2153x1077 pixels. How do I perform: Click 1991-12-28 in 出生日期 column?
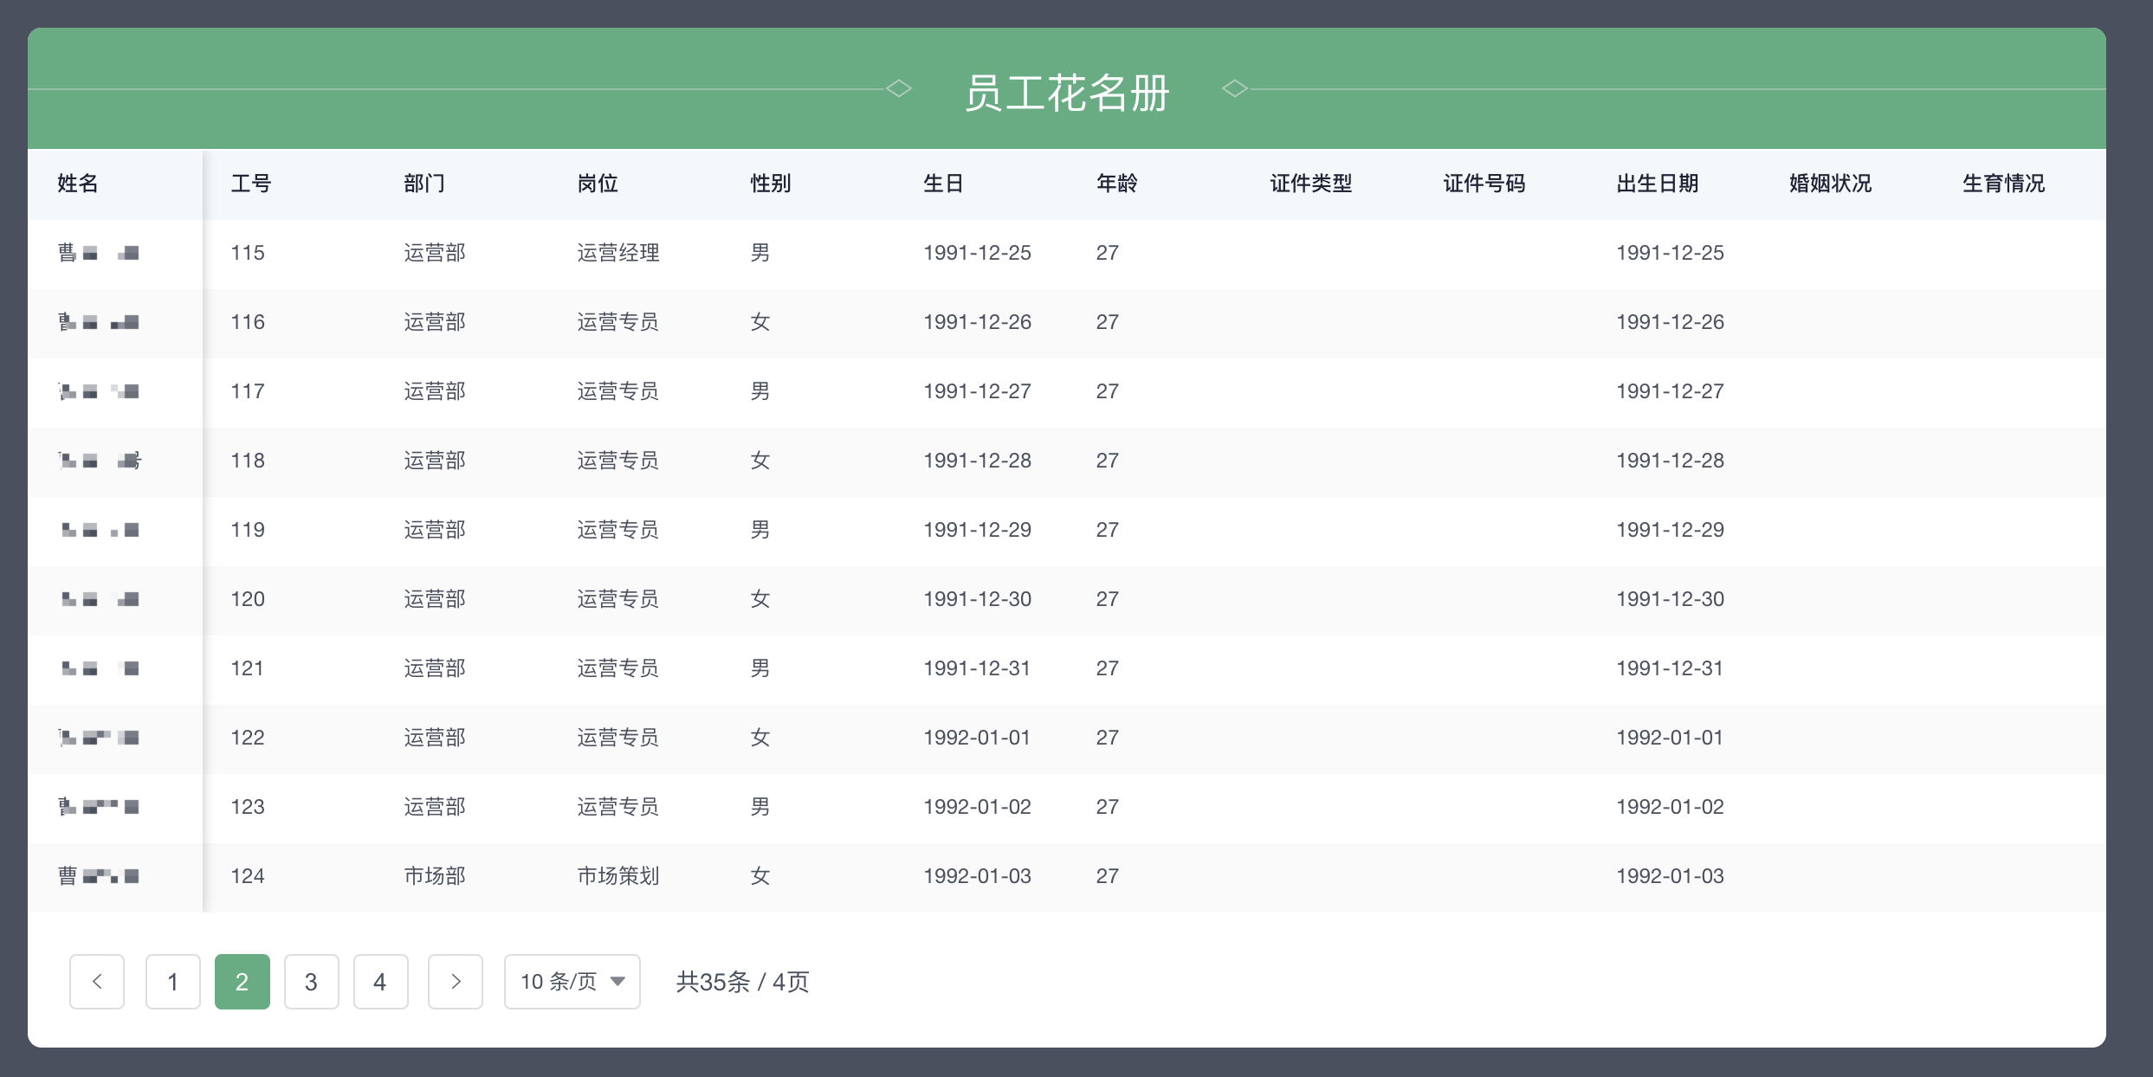[1670, 461]
